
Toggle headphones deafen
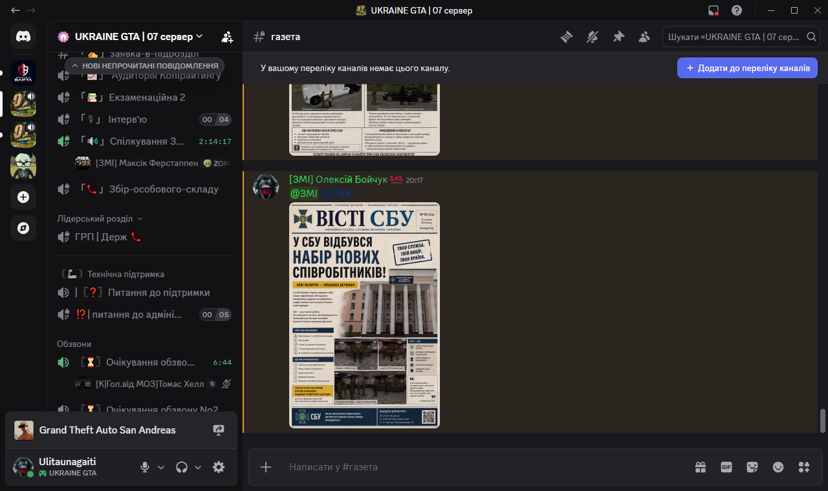182,467
